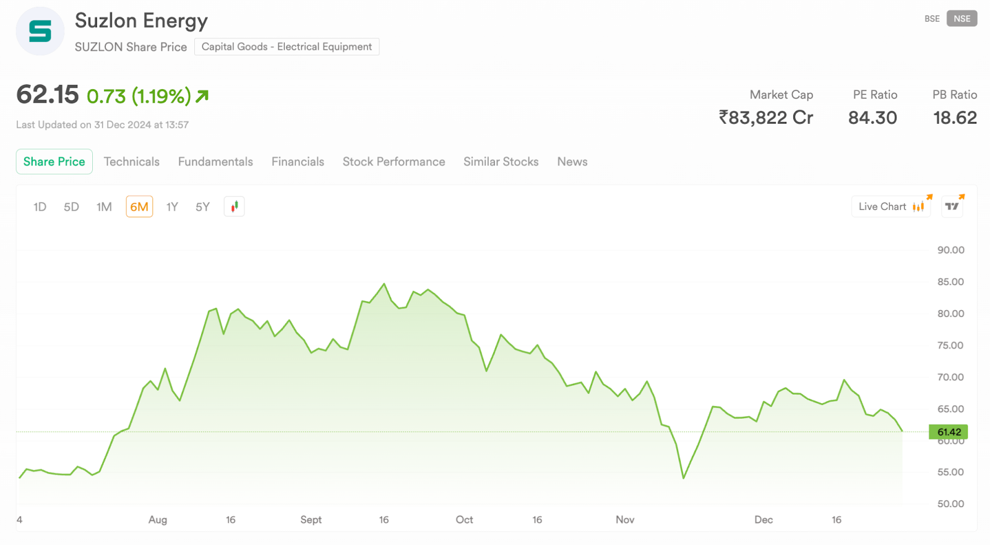Image resolution: width=990 pixels, height=545 pixels.
Task: Select the 6M time range
Action: coord(139,207)
